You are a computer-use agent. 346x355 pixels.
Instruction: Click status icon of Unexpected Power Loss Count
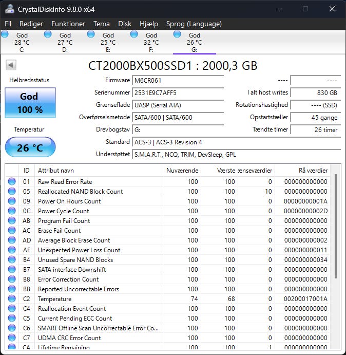[x=12, y=250]
